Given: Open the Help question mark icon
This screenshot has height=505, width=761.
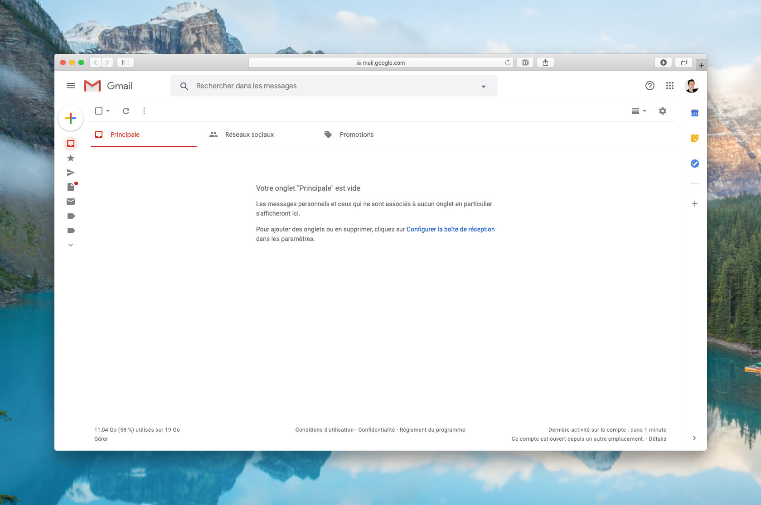Looking at the screenshot, I should tap(650, 86).
